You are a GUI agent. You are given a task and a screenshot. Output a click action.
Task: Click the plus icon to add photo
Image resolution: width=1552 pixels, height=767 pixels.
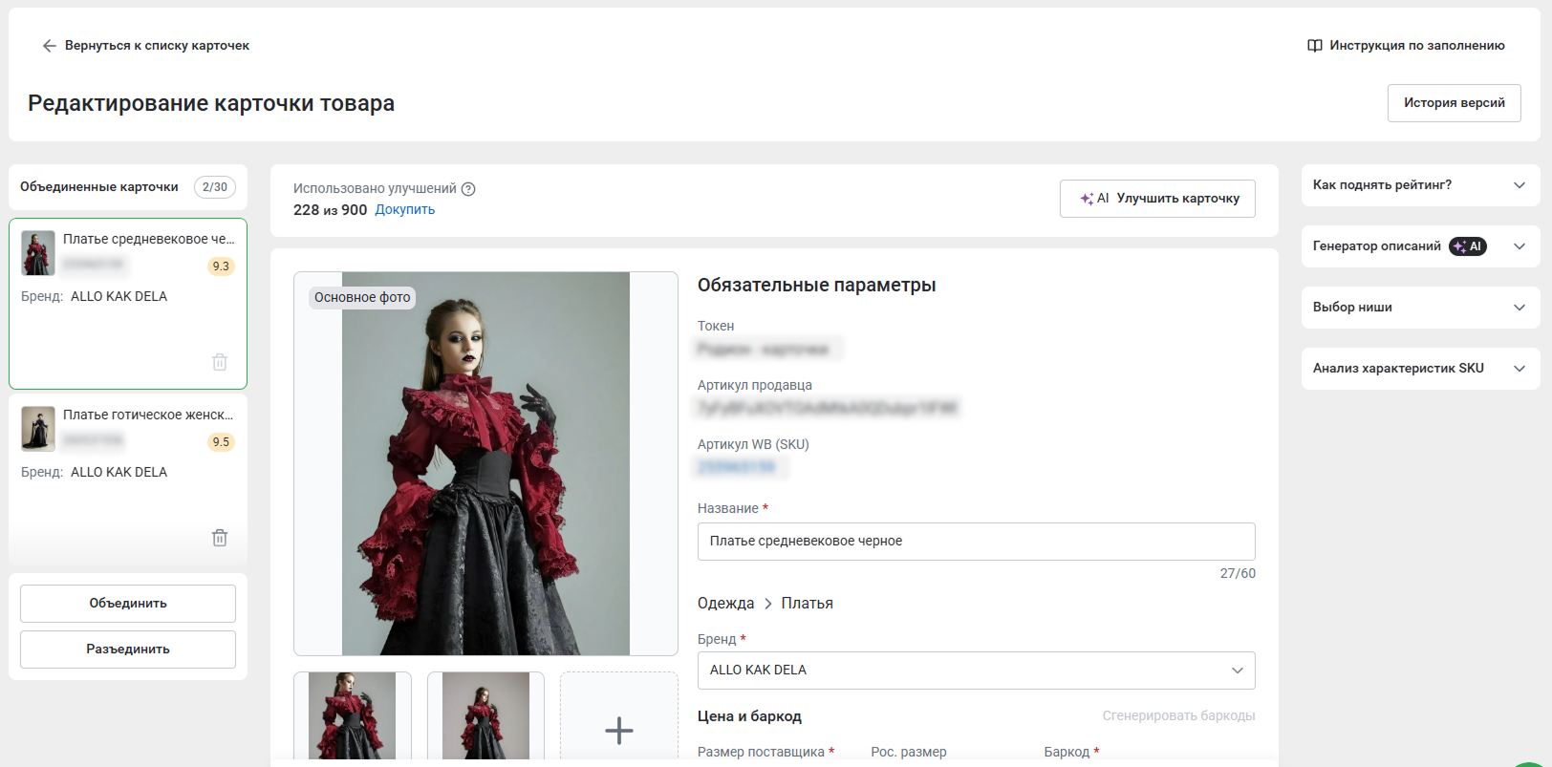coord(619,731)
